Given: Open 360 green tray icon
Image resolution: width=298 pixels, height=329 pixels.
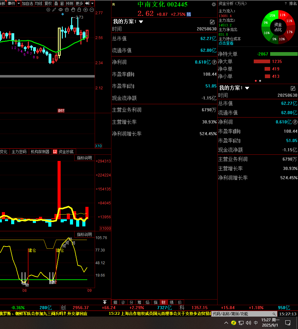Looking at the screenshot, I should tap(234, 323).
